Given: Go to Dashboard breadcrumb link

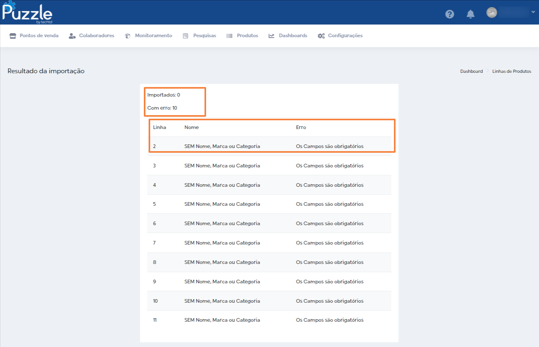Looking at the screenshot, I should pyautogui.click(x=471, y=71).
